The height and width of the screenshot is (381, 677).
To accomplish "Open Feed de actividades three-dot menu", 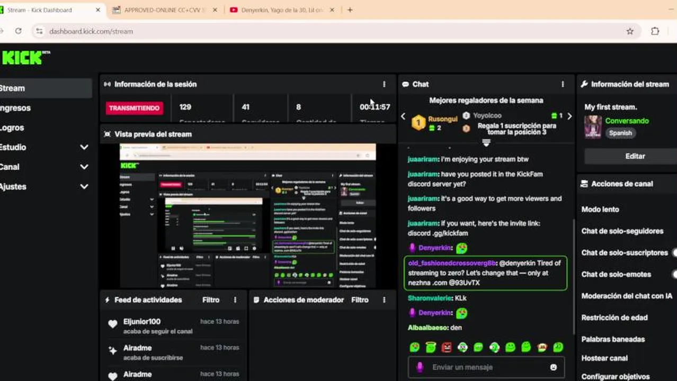I will point(235,300).
